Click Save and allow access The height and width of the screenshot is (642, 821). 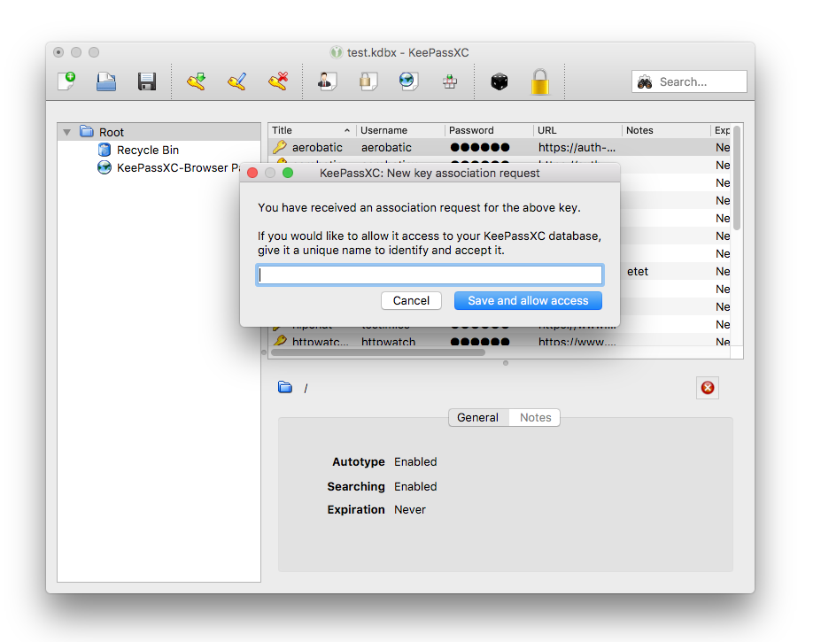[528, 300]
